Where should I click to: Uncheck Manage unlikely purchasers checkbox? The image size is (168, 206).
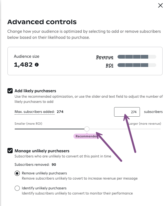10,151
